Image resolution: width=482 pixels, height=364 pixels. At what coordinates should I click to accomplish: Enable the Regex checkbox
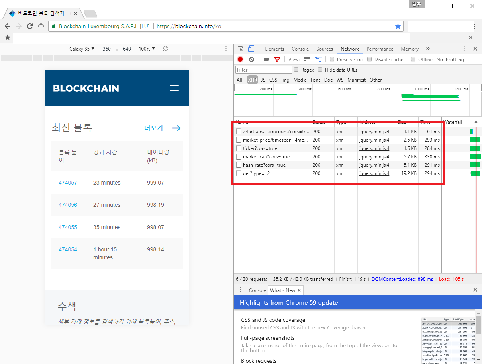(296, 70)
